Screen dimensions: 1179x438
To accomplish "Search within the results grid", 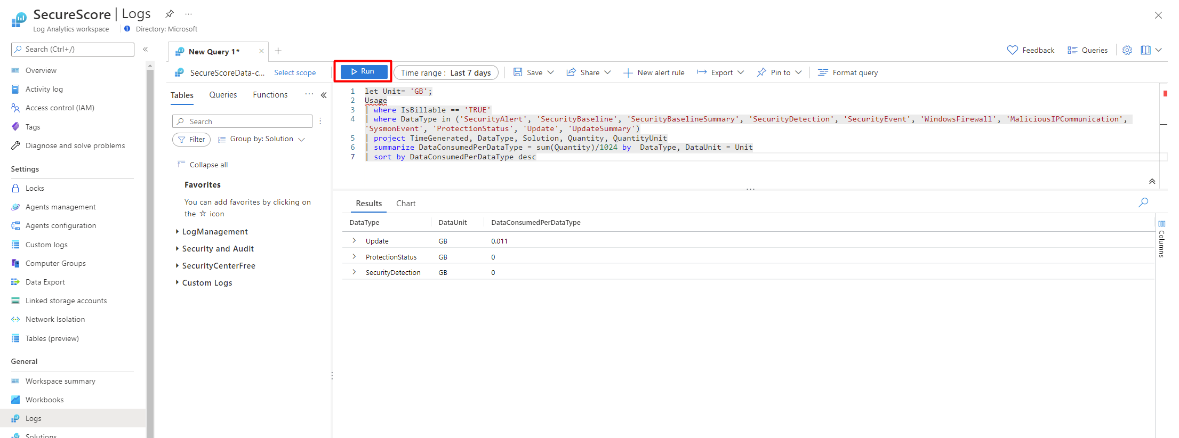I will (x=1143, y=202).
